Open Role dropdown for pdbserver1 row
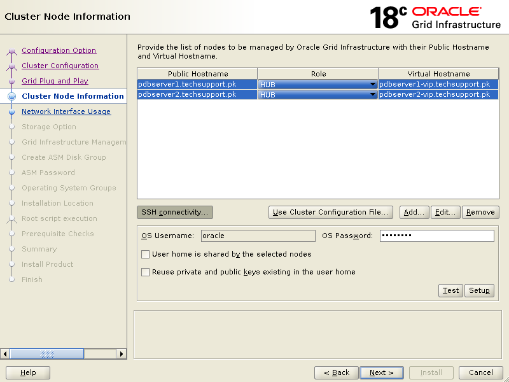 (317, 85)
